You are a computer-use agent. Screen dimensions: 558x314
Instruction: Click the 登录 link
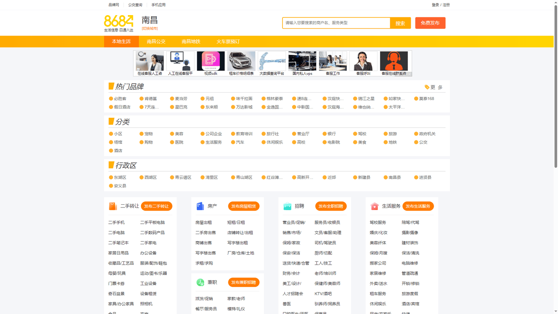[436, 5]
